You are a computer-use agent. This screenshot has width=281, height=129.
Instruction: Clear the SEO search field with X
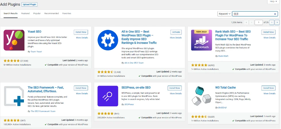click(275, 14)
